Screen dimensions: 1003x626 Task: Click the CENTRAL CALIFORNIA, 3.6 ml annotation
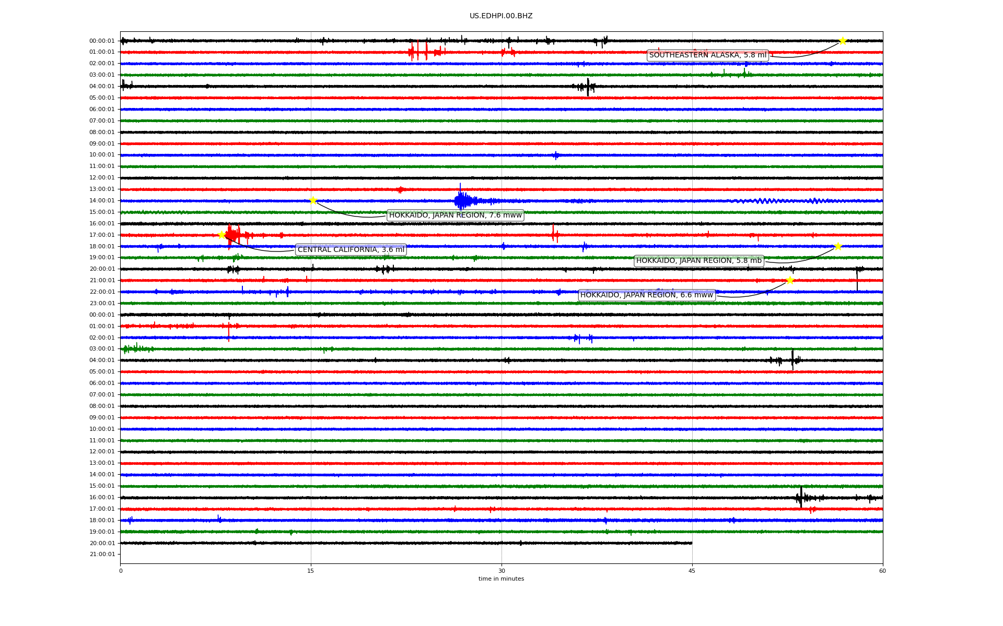click(x=351, y=250)
